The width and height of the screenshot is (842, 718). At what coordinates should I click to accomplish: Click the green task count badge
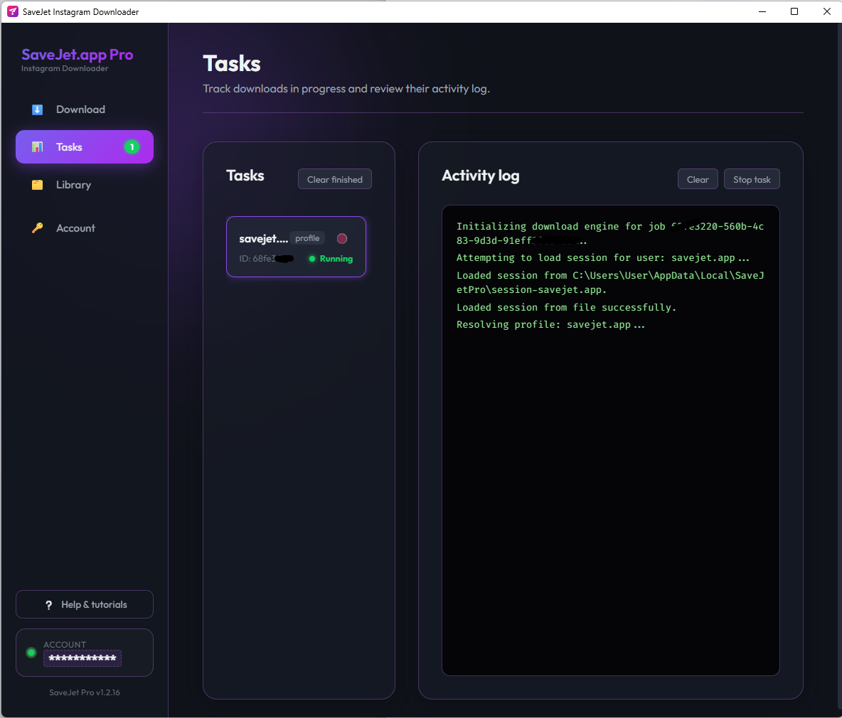point(132,147)
